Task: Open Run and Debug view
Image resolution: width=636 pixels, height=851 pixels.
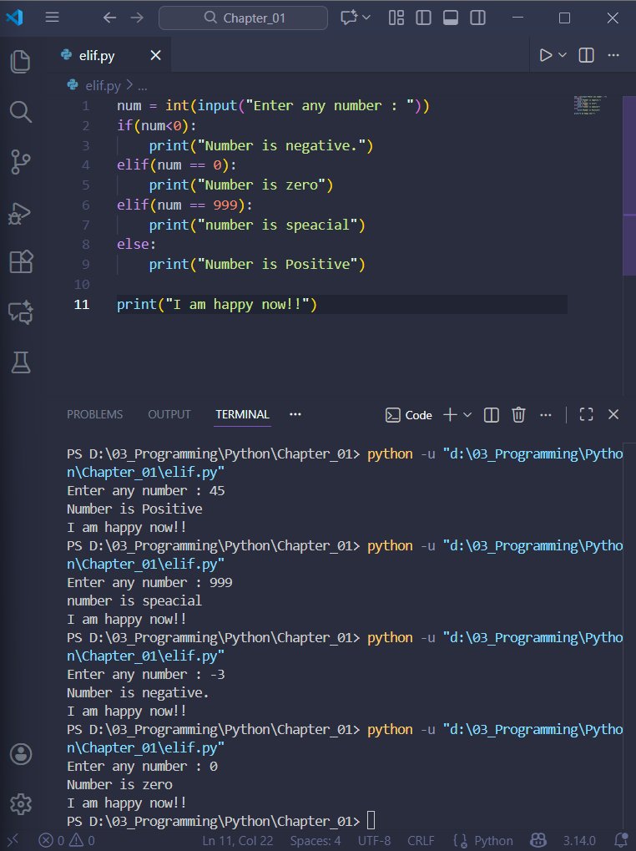Action: pyautogui.click(x=21, y=213)
